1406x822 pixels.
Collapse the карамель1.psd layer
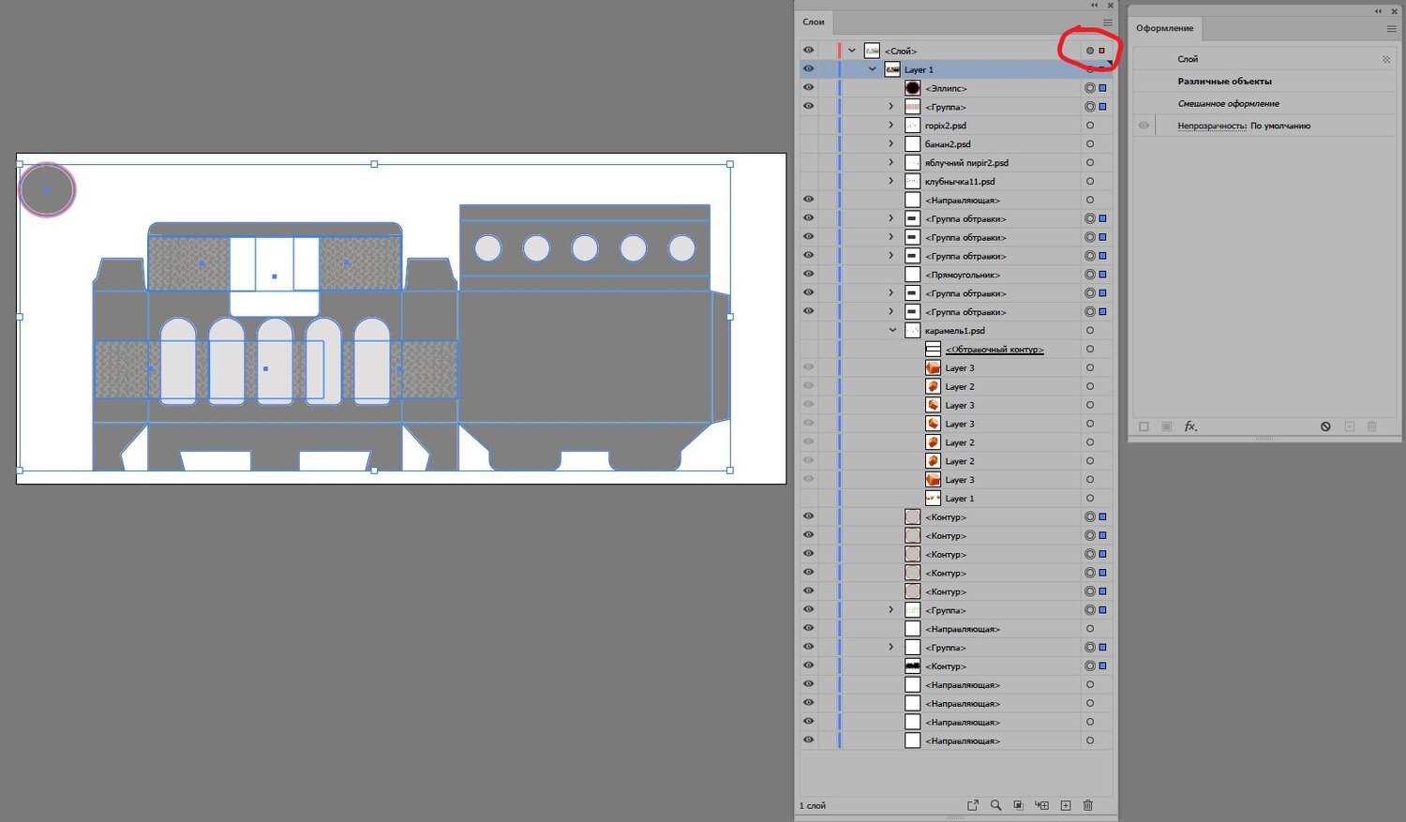892,330
